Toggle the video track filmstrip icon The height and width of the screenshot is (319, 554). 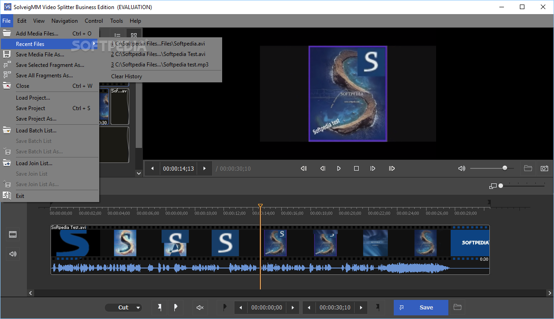pyautogui.click(x=13, y=235)
